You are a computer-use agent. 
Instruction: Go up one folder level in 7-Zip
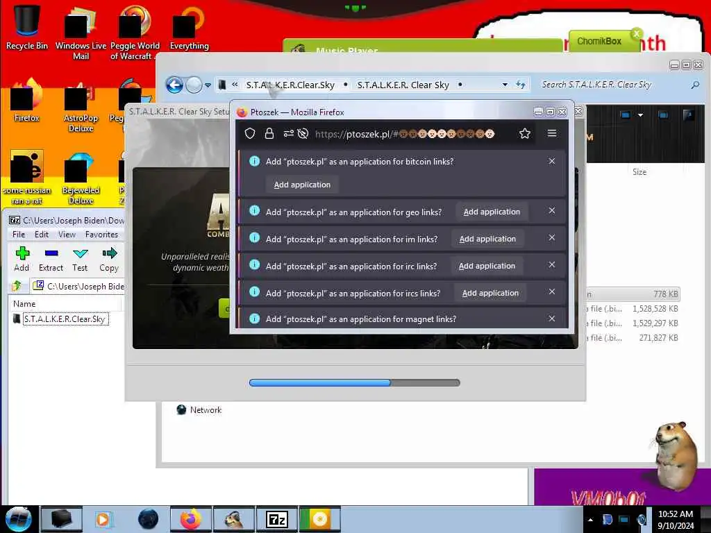coord(17,285)
